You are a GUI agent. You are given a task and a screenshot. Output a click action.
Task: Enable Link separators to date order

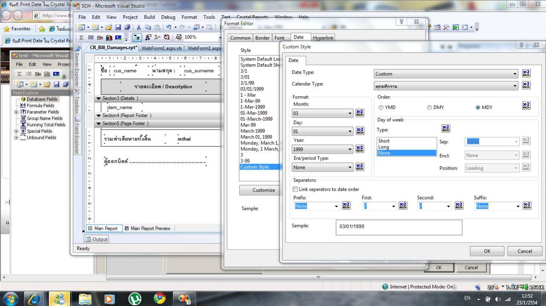pos(296,189)
